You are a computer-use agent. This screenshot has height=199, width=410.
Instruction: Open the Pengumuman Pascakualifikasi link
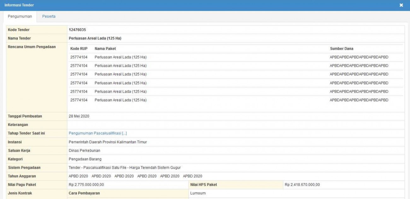click(98, 134)
